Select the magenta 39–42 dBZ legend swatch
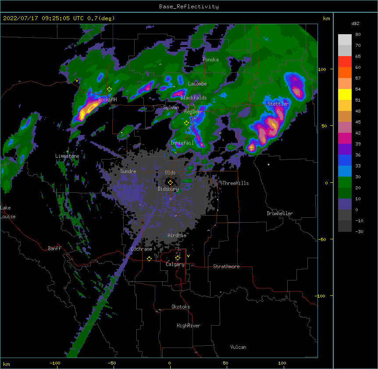Image resolution: width=378 pixels, height=369 pixels. 345,138
